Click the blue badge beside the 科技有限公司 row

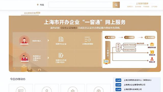118,89
